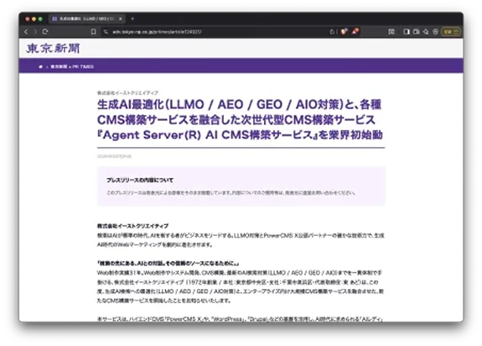This screenshot has width=482, height=346.
Task: Click the プレスリリース notice heading
Action: point(140,180)
